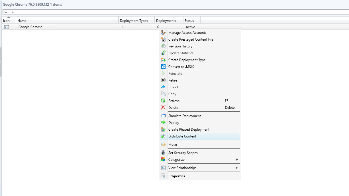
Task: Click the green Deploy arrow icon
Action: tap(163, 123)
